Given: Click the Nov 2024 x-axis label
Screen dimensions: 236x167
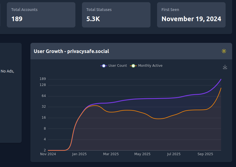Looking at the screenshot, I should coord(48,154).
